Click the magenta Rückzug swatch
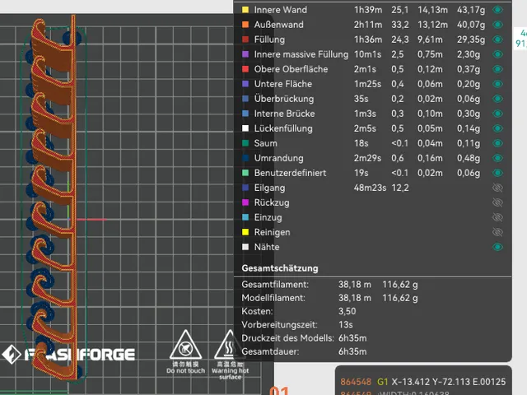 (245, 202)
